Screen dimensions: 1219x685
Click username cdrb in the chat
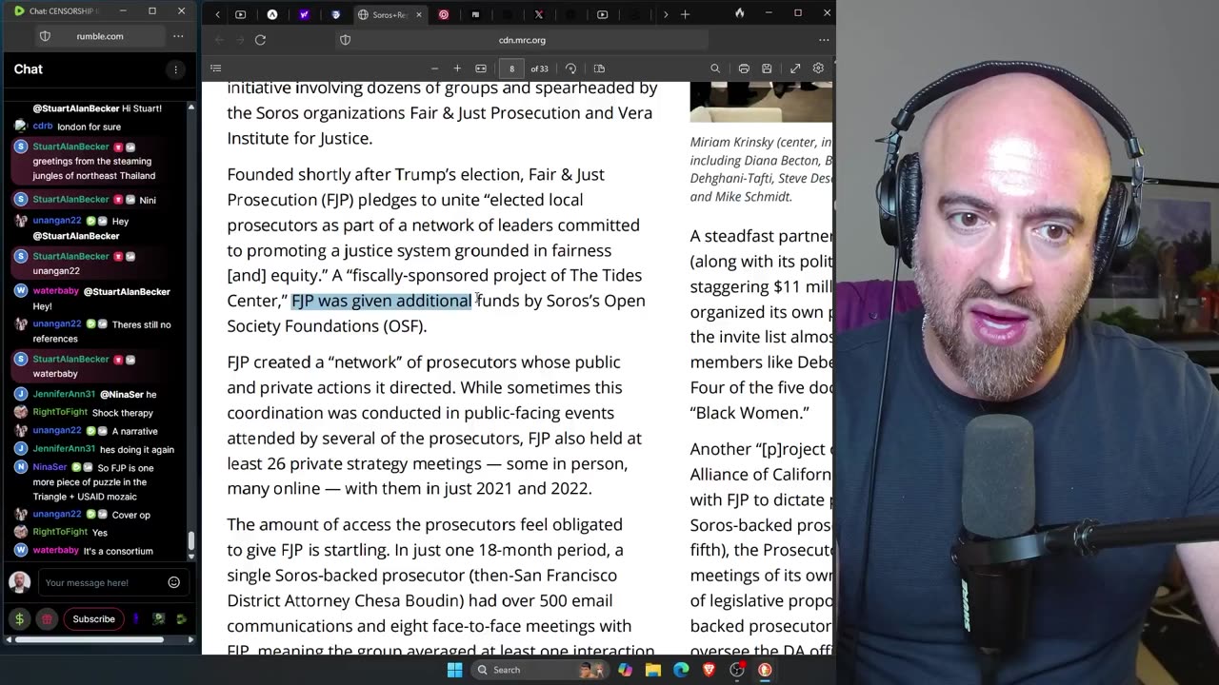[43, 127]
